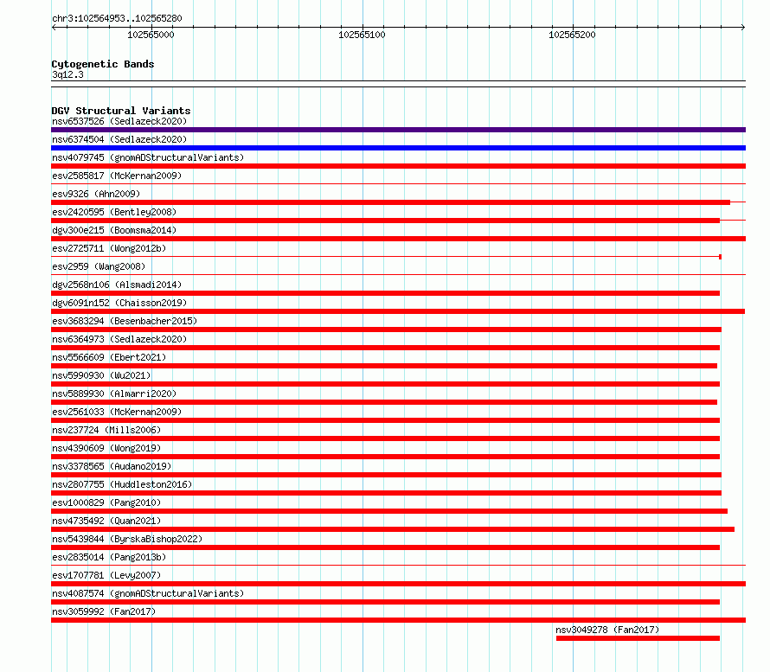Select the 3q12.3 band label

pyautogui.click(x=67, y=74)
